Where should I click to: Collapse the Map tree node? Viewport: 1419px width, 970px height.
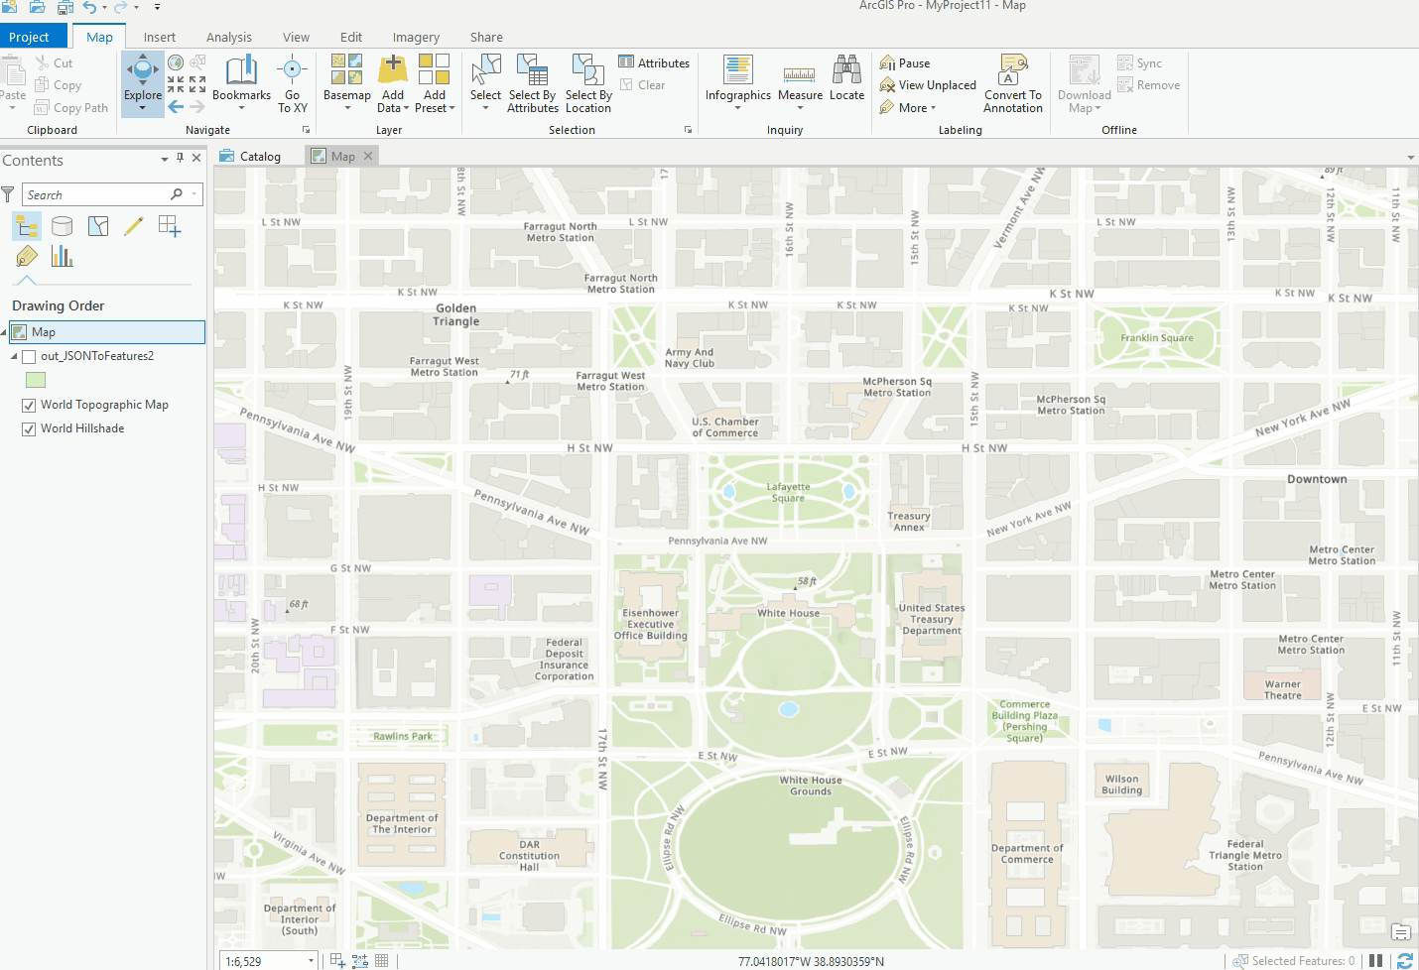(4, 332)
